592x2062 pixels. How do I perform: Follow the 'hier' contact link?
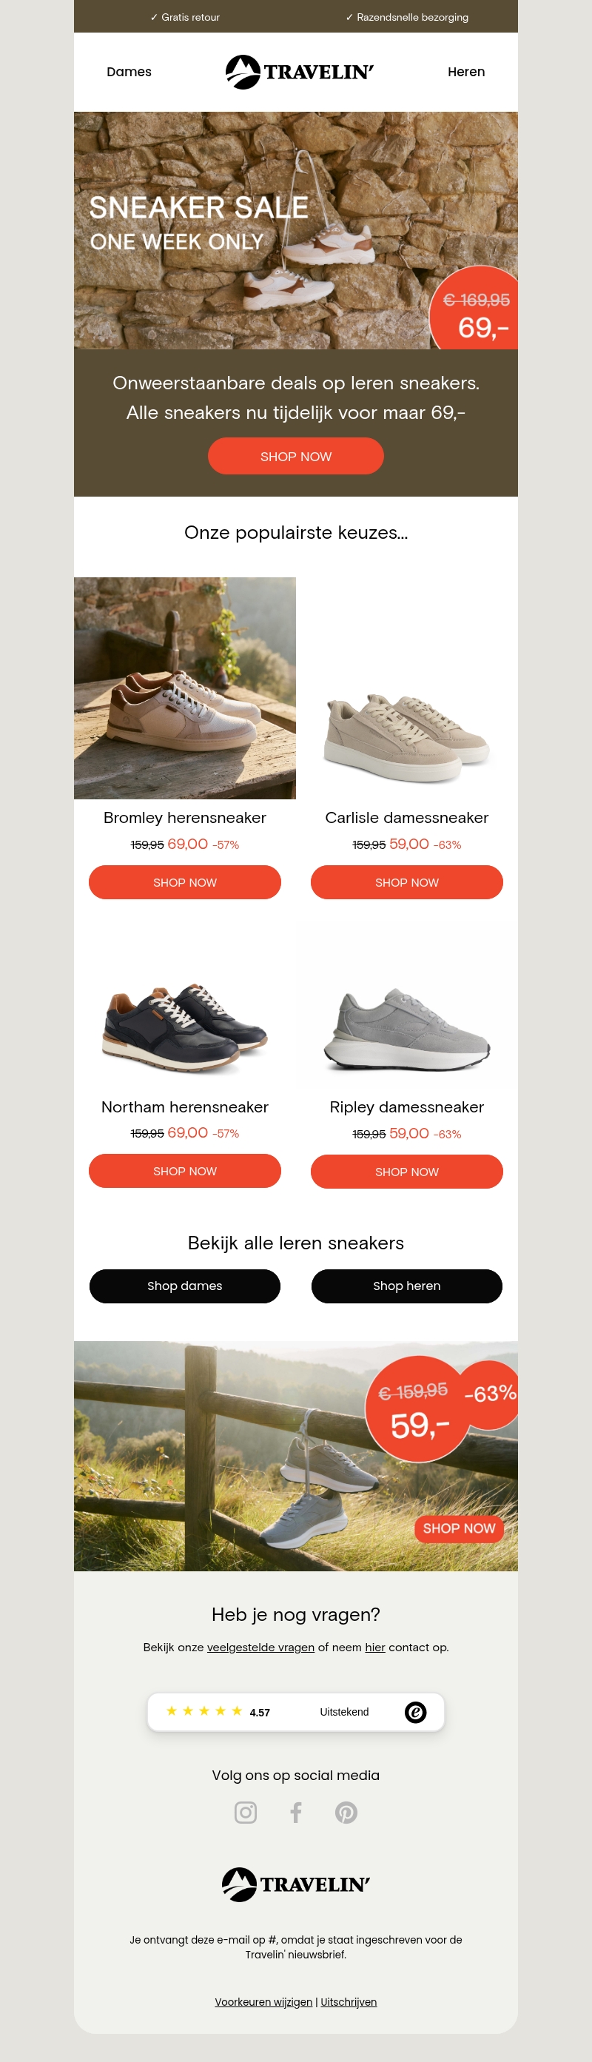[375, 1648]
